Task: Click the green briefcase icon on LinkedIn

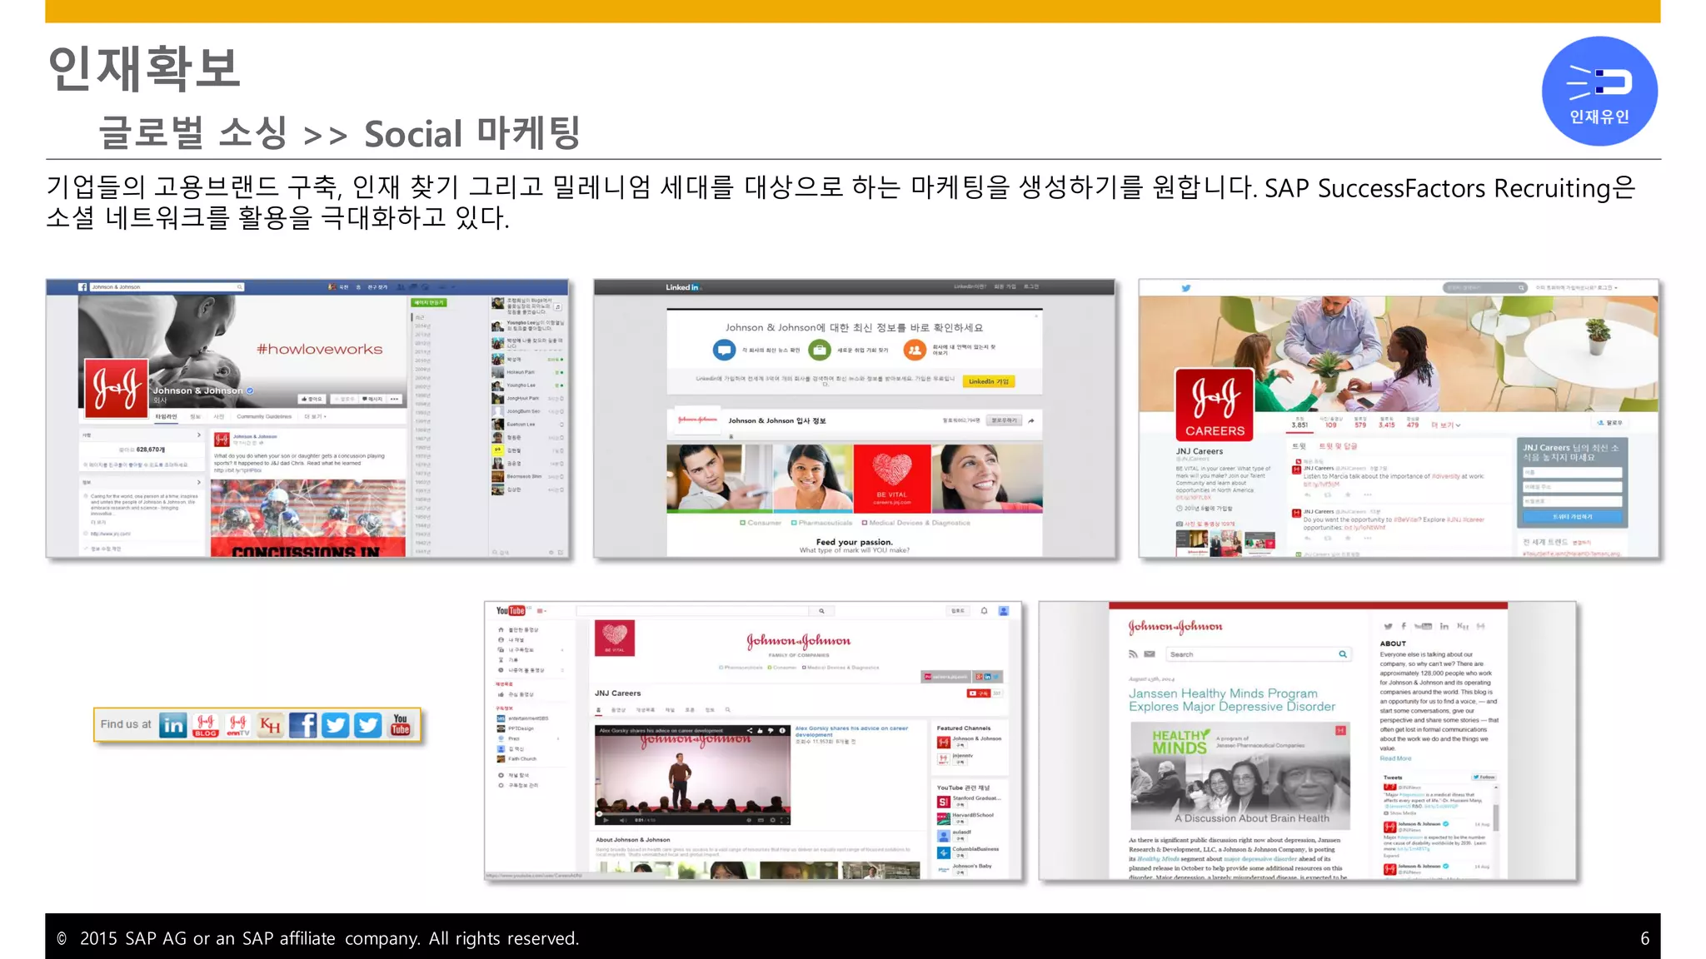Action: tap(820, 350)
